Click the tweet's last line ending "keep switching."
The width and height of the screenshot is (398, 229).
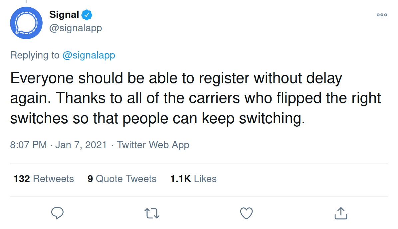click(158, 119)
